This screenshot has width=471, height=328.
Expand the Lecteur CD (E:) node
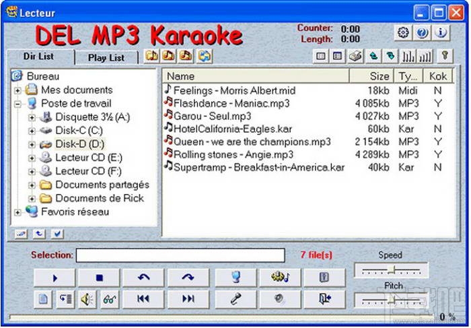(x=32, y=158)
